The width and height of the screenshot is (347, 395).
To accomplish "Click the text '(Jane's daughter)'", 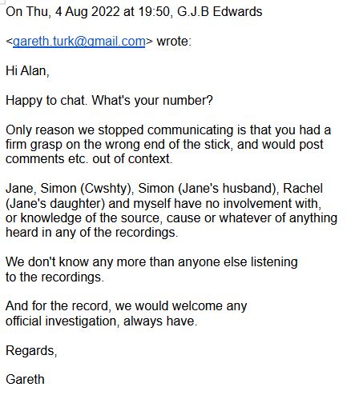I will tap(55, 204).
